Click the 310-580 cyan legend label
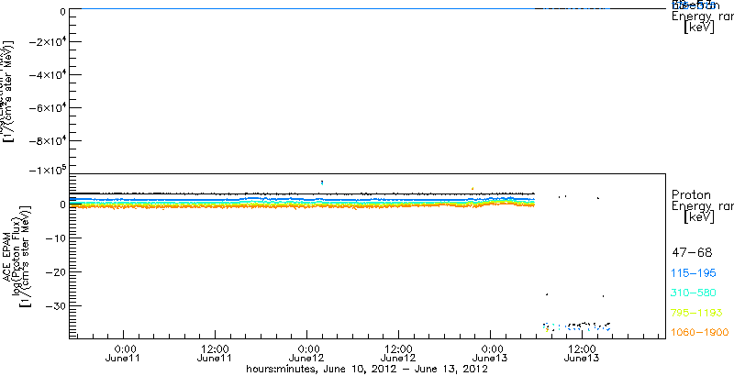 point(694,293)
